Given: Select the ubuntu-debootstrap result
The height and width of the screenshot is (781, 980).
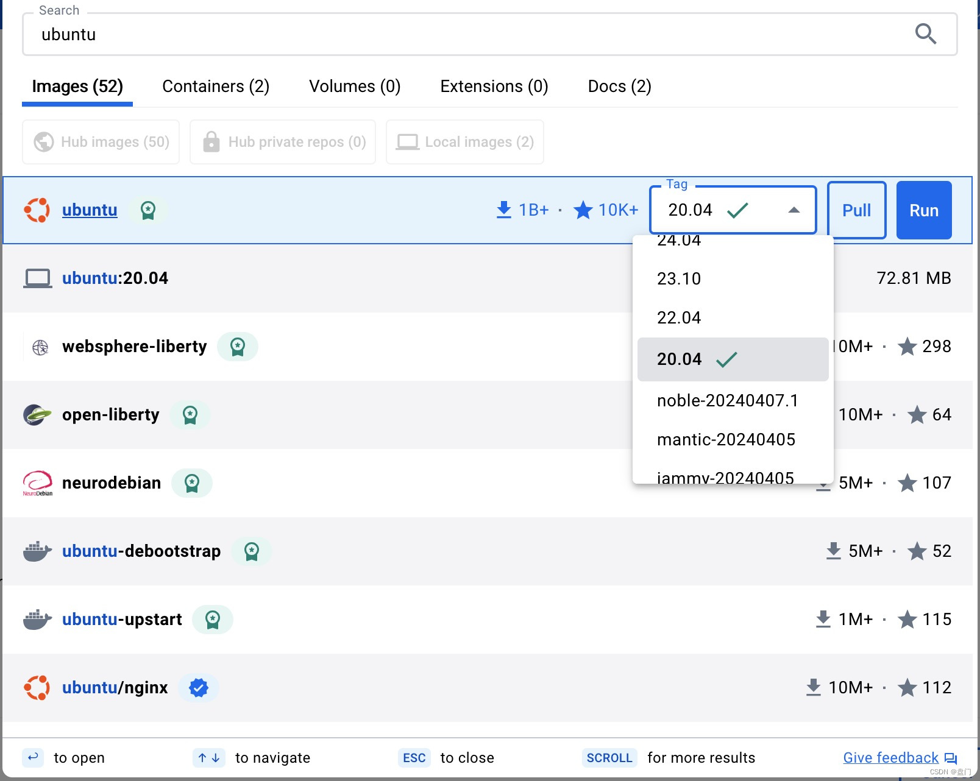Looking at the screenshot, I should [488, 551].
